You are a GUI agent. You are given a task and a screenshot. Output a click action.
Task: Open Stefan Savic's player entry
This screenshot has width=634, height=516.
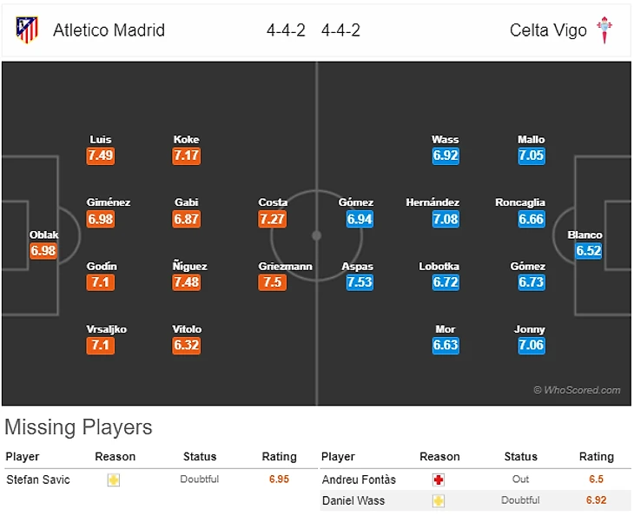(x=36, y=480)
